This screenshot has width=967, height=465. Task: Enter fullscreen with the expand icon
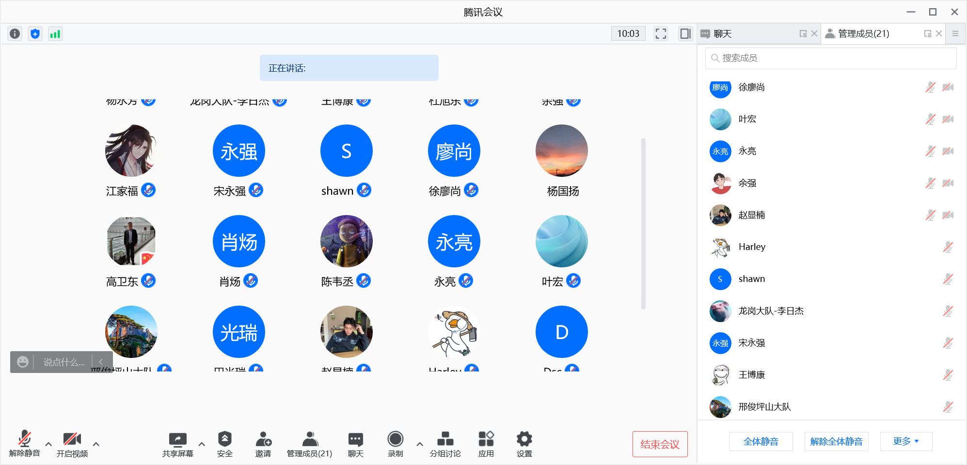pyautogui.click(x=661, y=33)
